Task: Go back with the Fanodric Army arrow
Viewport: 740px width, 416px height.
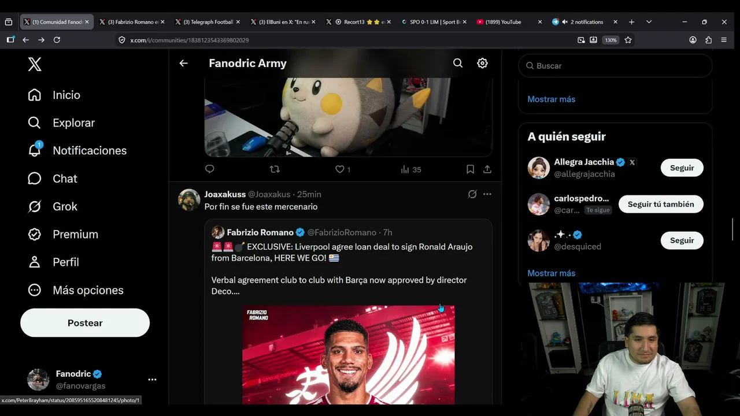Action: (x=183, y=64)
